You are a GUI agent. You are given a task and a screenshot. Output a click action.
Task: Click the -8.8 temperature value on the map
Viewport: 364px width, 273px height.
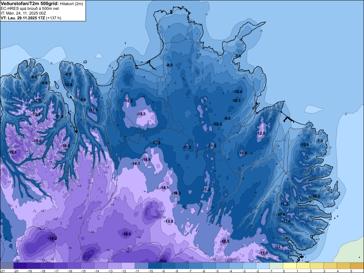[34, 77]
